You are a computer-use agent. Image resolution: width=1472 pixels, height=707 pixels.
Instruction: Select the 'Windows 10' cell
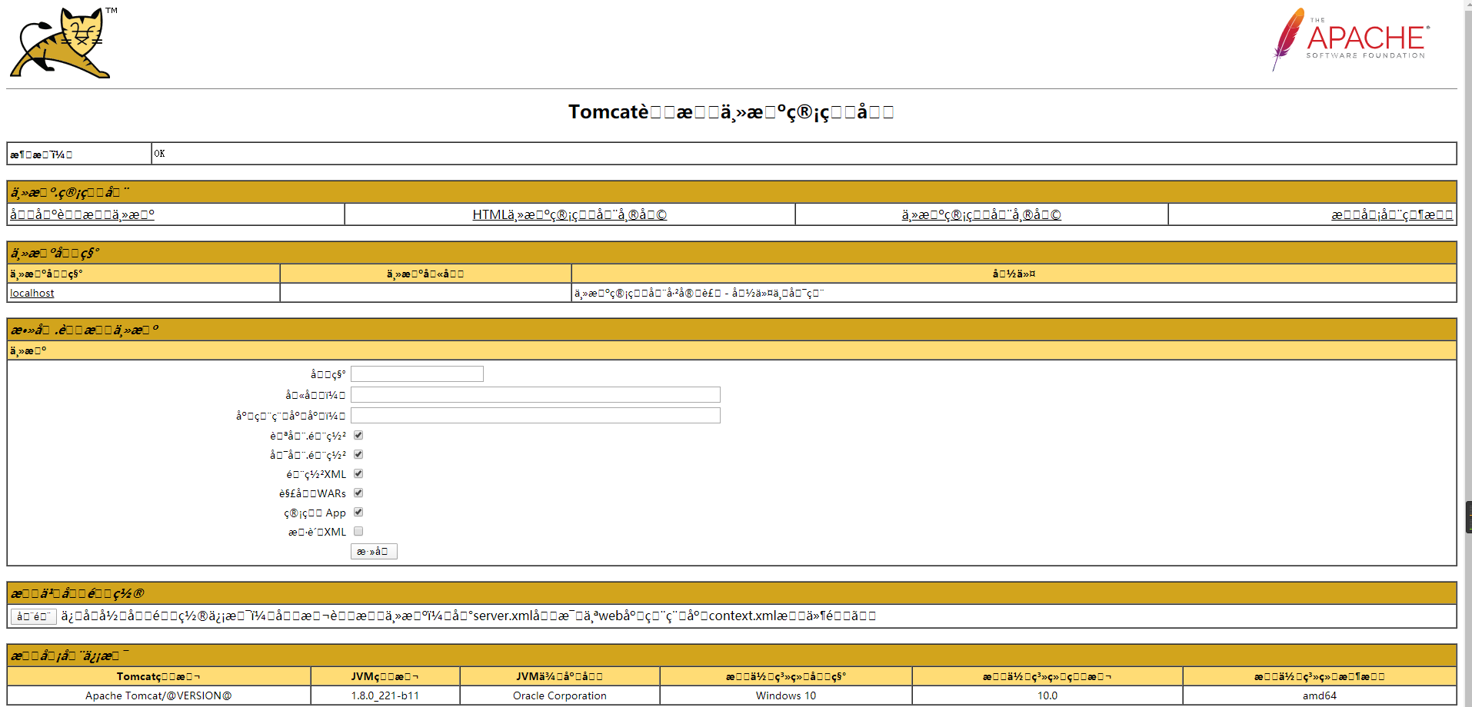click(x=786, y=695)
